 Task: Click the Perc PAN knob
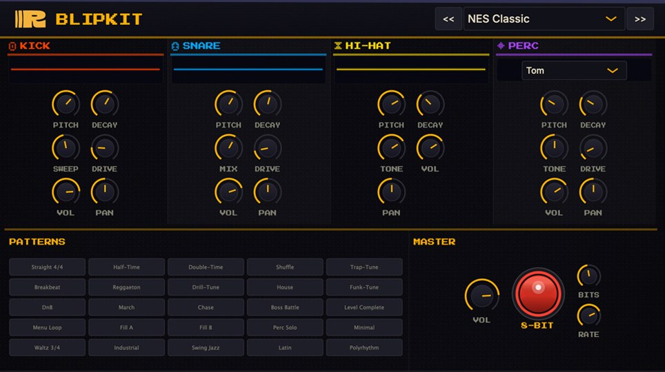point(593,192)
